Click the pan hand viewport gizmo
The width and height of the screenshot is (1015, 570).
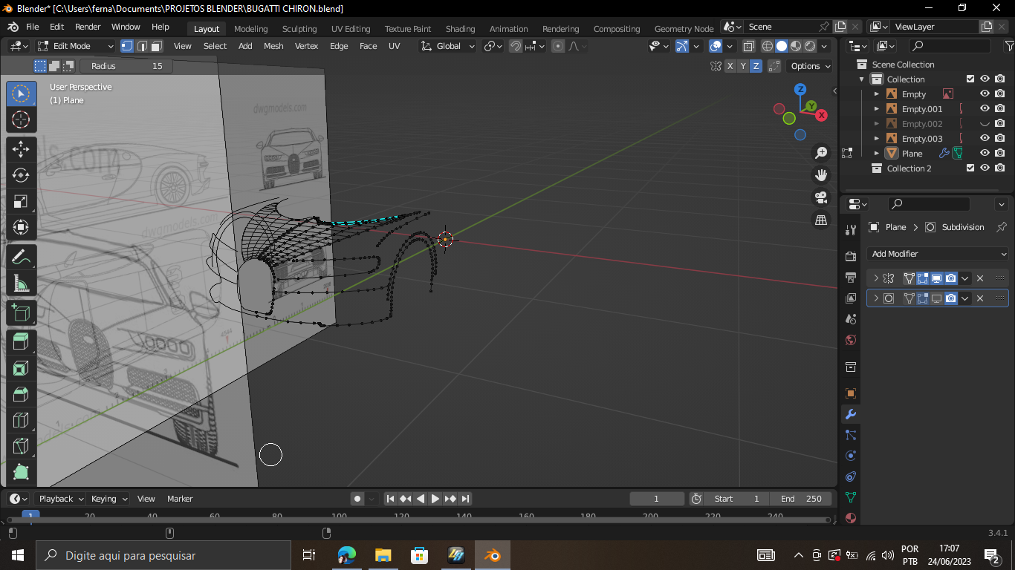[x=821, y=175]
